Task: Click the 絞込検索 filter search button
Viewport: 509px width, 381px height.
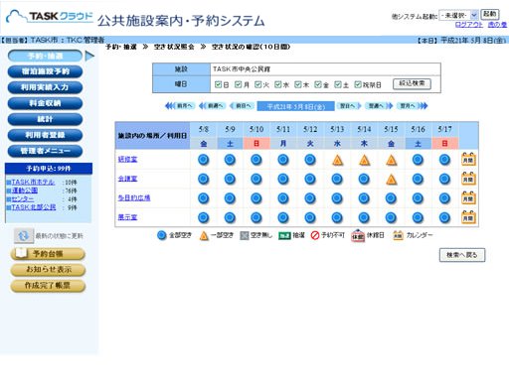Action: coord(412,83)
